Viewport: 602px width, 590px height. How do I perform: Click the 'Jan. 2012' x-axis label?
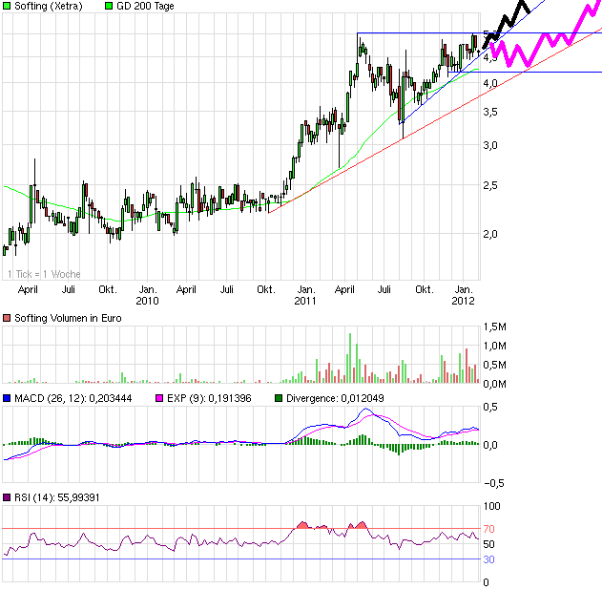click(x=464, y=295)
